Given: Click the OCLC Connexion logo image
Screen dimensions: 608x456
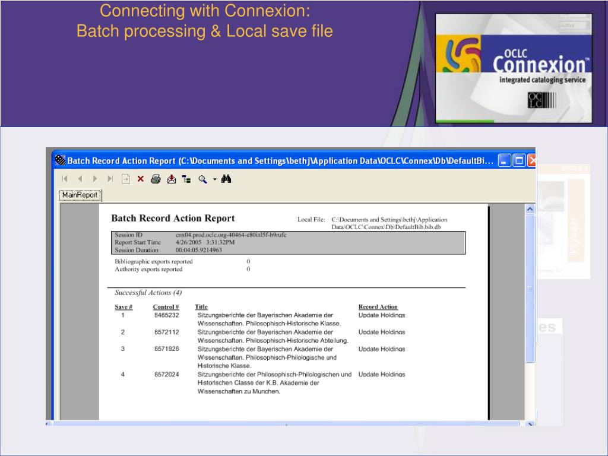Looking at the screenshot, I should (514, 68).
